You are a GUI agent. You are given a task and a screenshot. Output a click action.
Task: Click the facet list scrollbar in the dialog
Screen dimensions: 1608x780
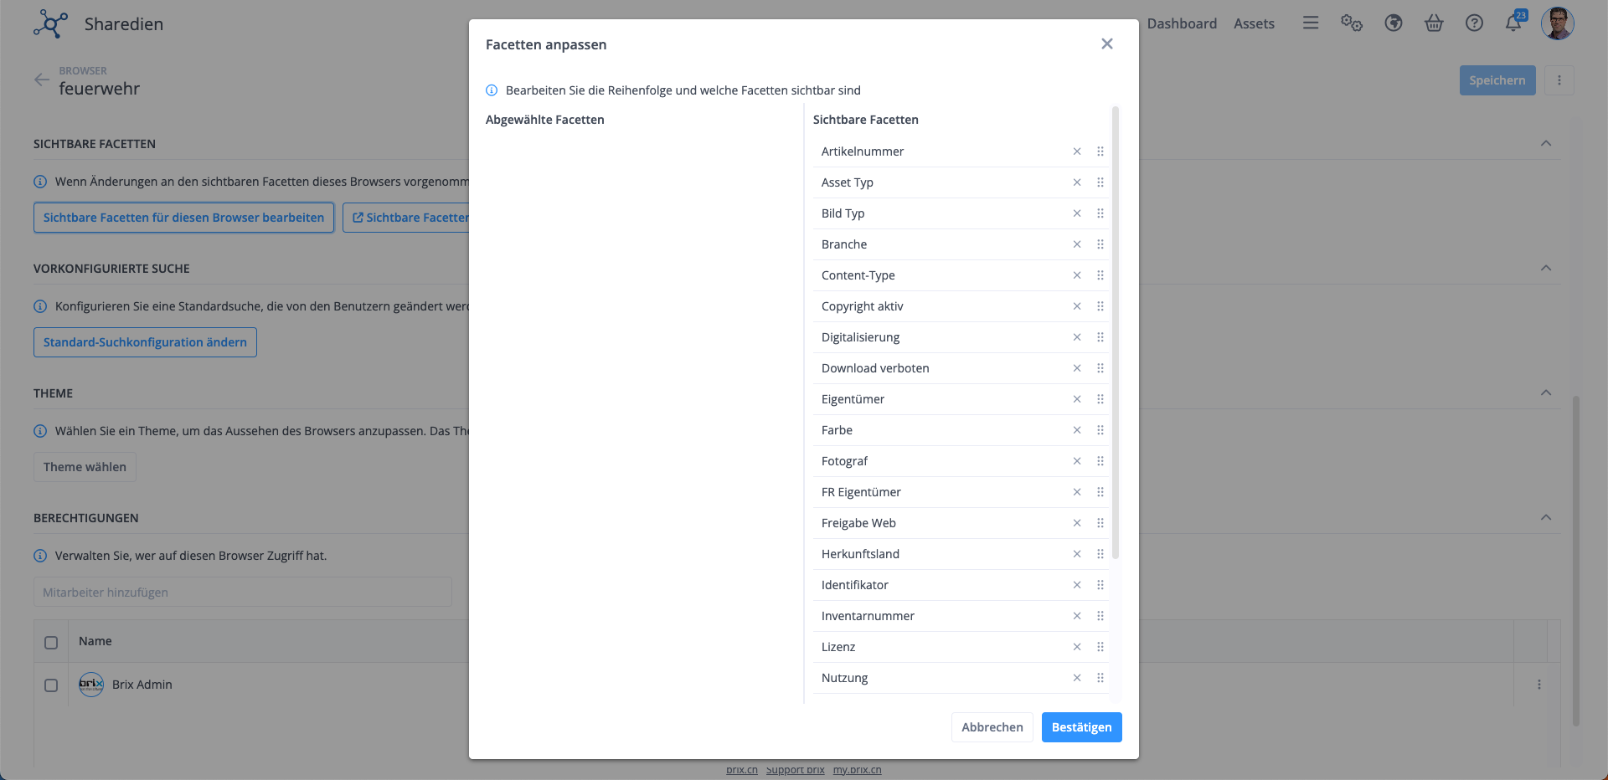click(x=1116, y=335)
